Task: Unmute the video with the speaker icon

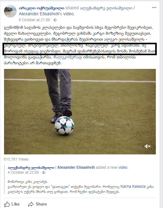Action: 148,146
